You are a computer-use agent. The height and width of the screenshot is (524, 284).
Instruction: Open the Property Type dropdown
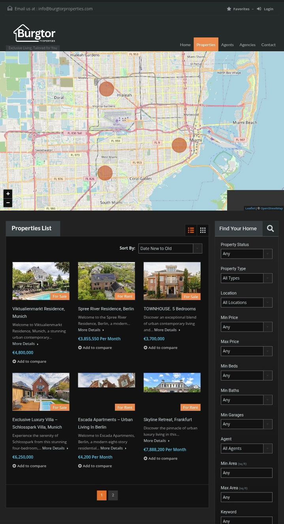tap(246, 278)
